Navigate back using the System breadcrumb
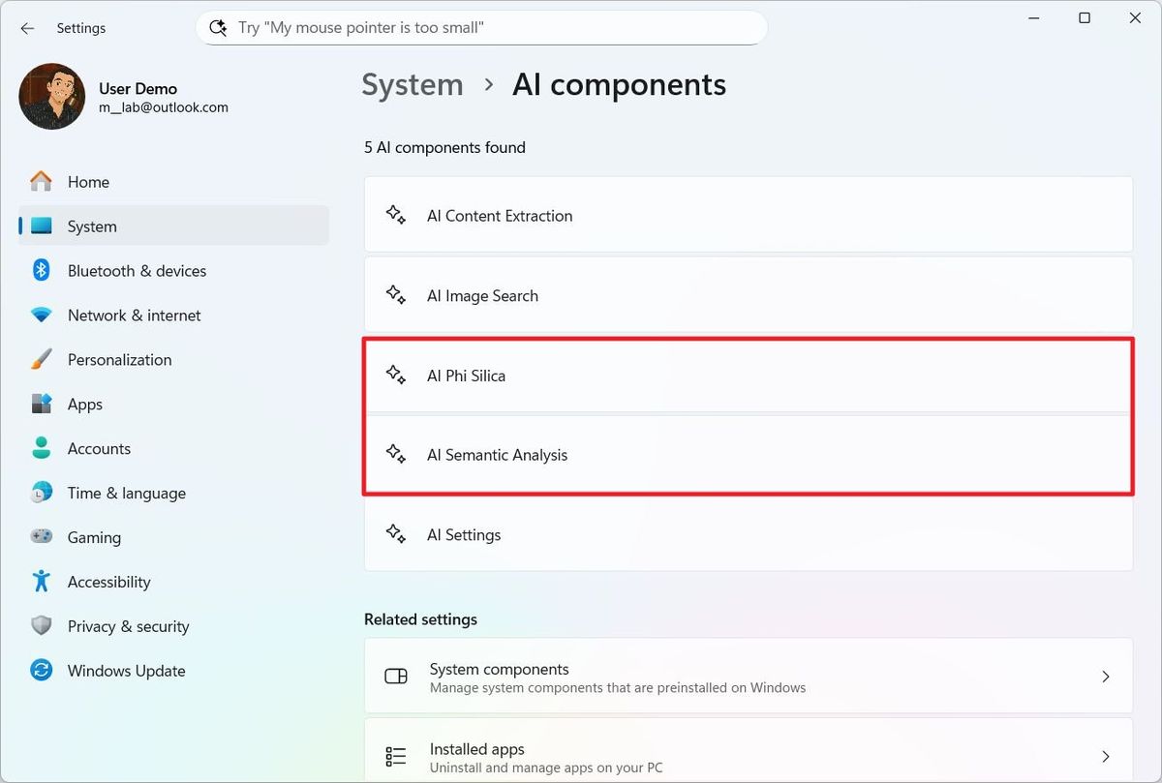 coord(412,84)
